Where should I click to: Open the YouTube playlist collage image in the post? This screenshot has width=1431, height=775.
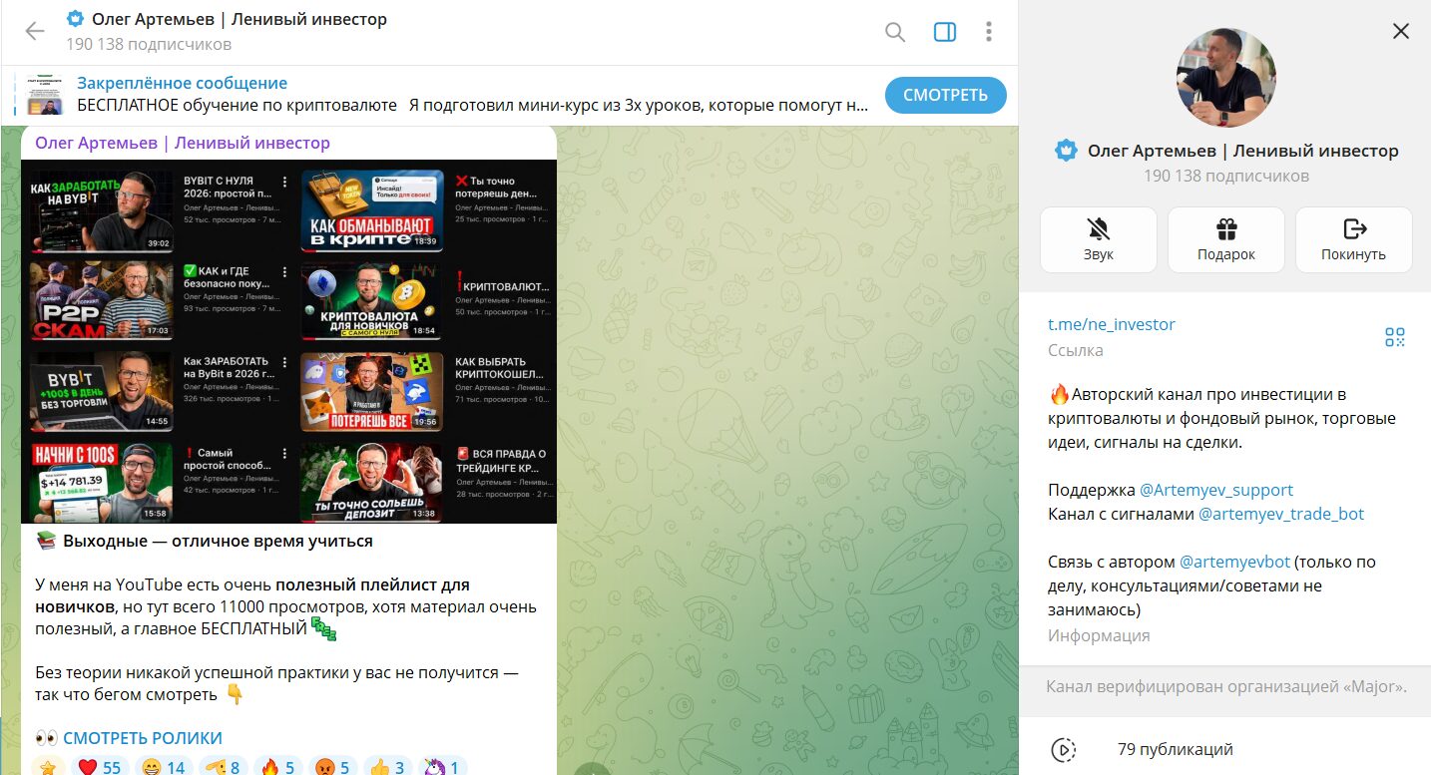click(289, 341)
